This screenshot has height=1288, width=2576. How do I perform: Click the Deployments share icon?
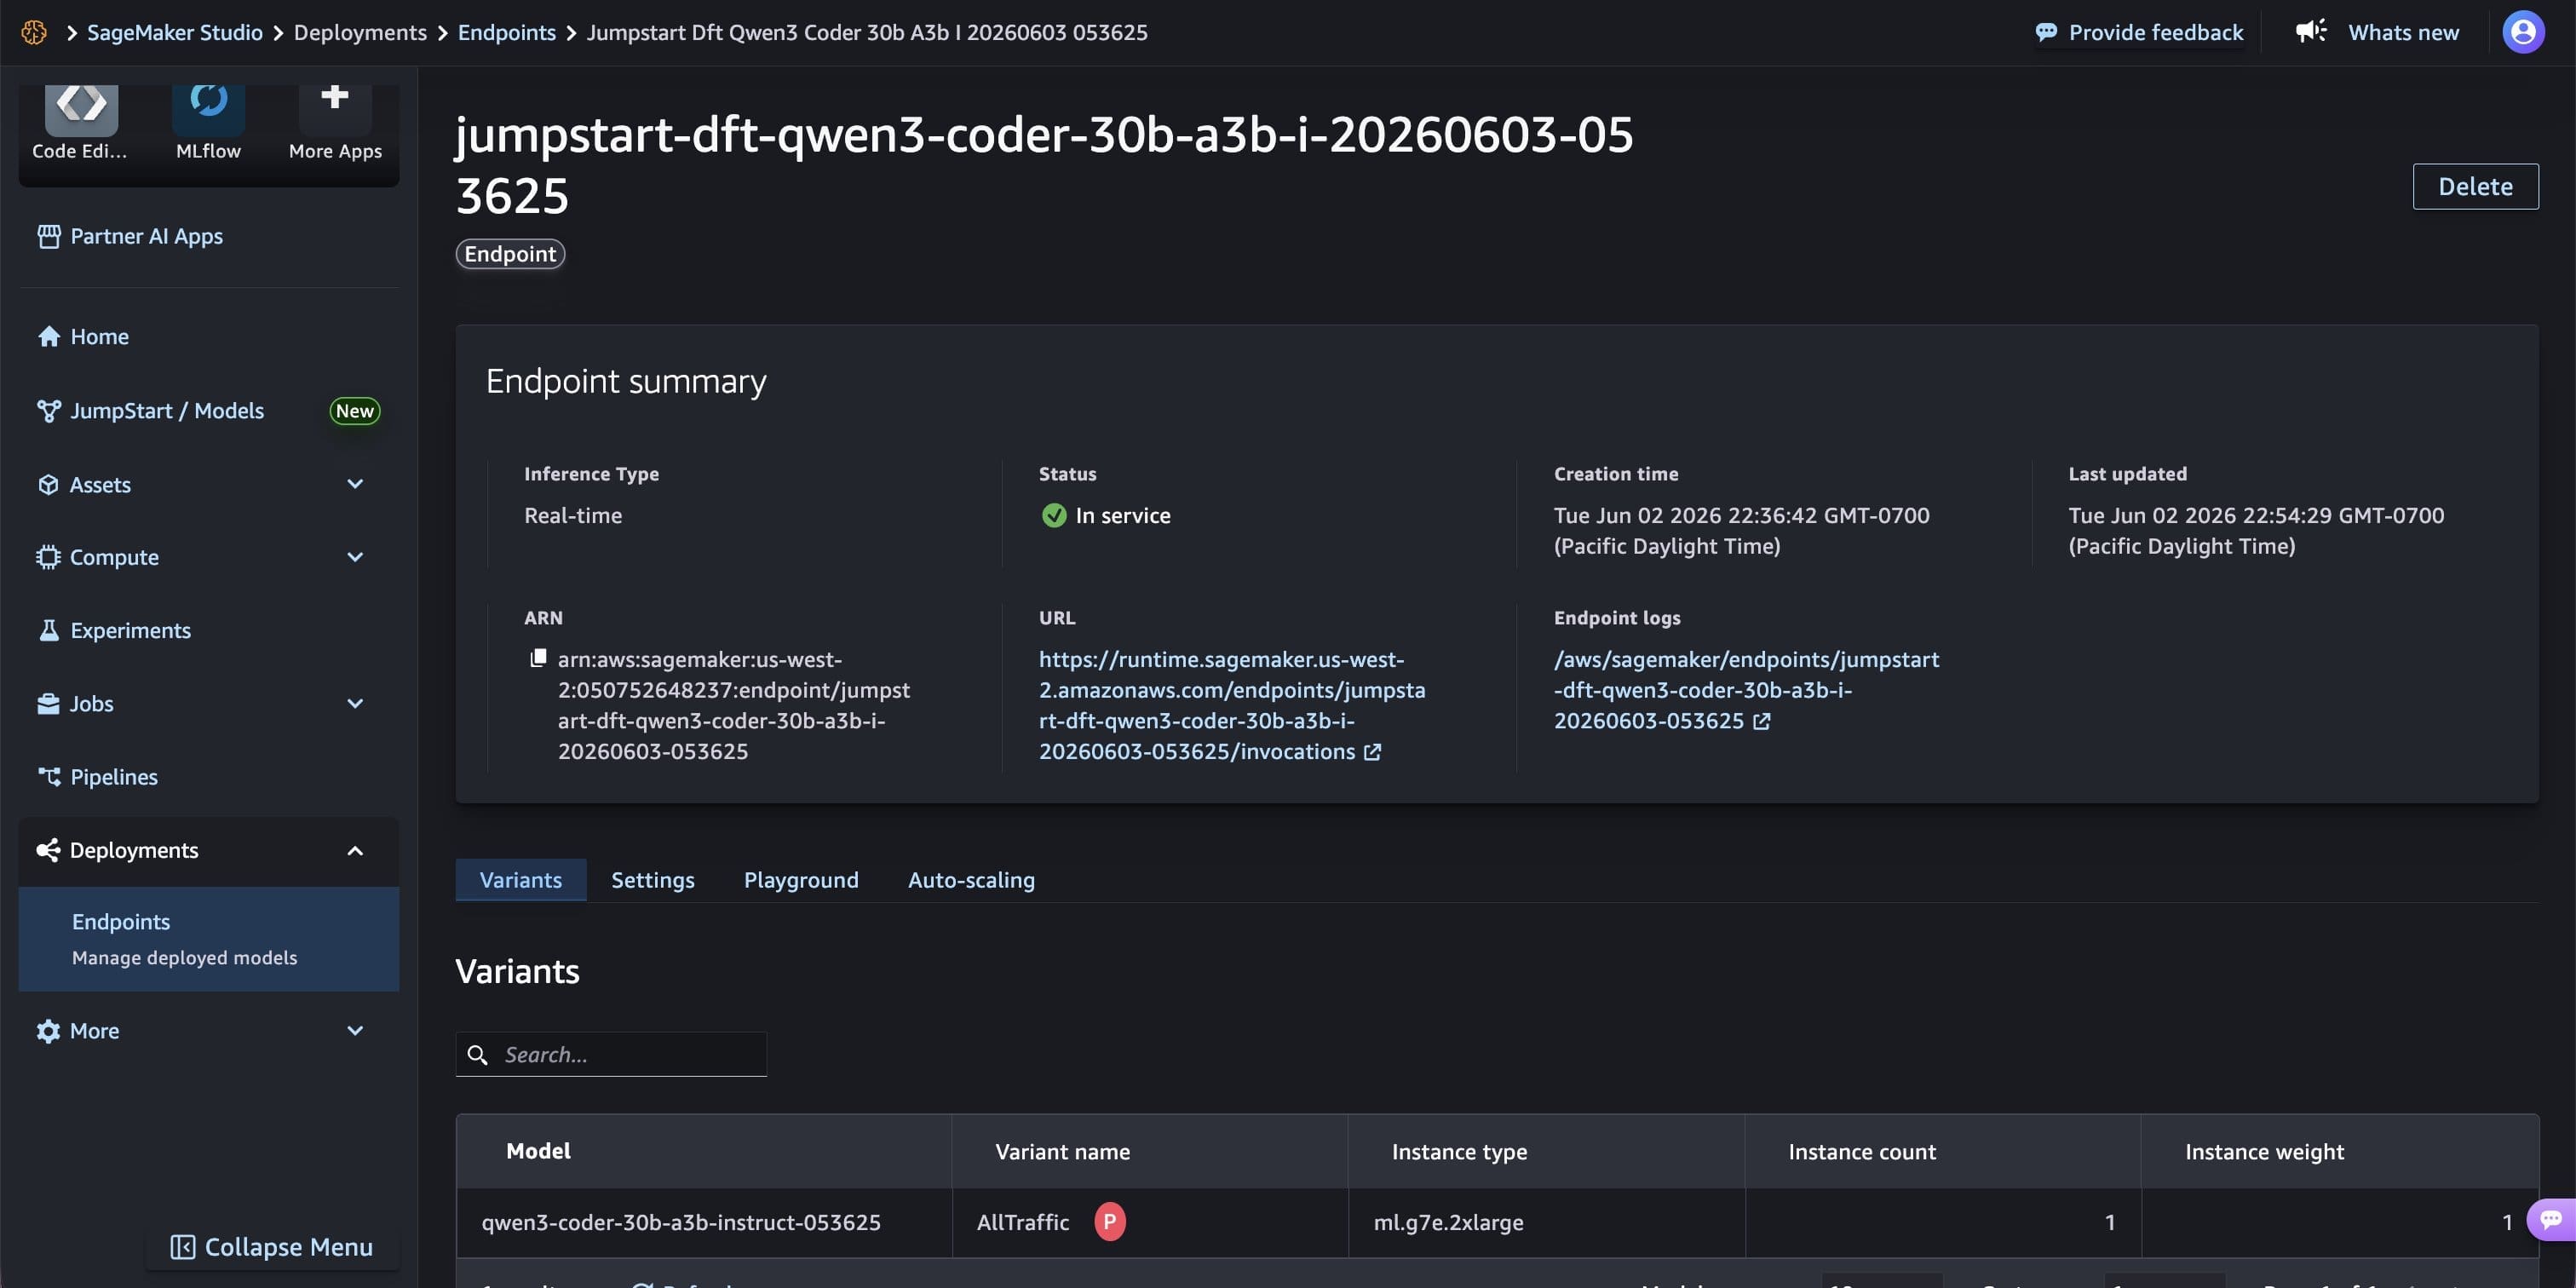(49, 850)
